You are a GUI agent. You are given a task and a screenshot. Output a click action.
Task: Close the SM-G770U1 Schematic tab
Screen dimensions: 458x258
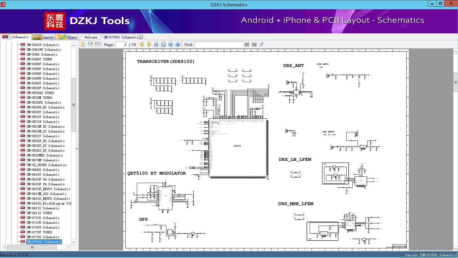141,37
